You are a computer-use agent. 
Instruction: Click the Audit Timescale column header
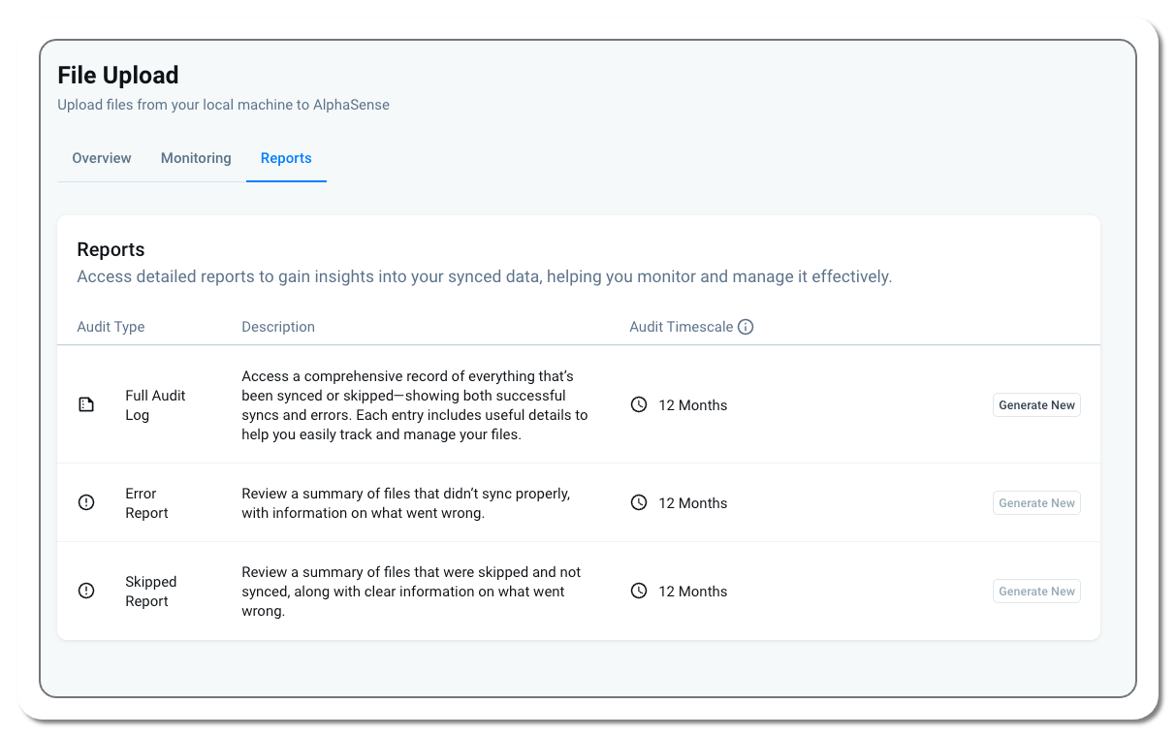click(x=682, y=327)
